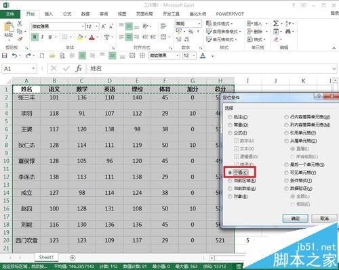The width and height of the screenshot is (339, 270).
Task: Select the 当前数组(A) radio option
Action: click(x=230, y=189)
